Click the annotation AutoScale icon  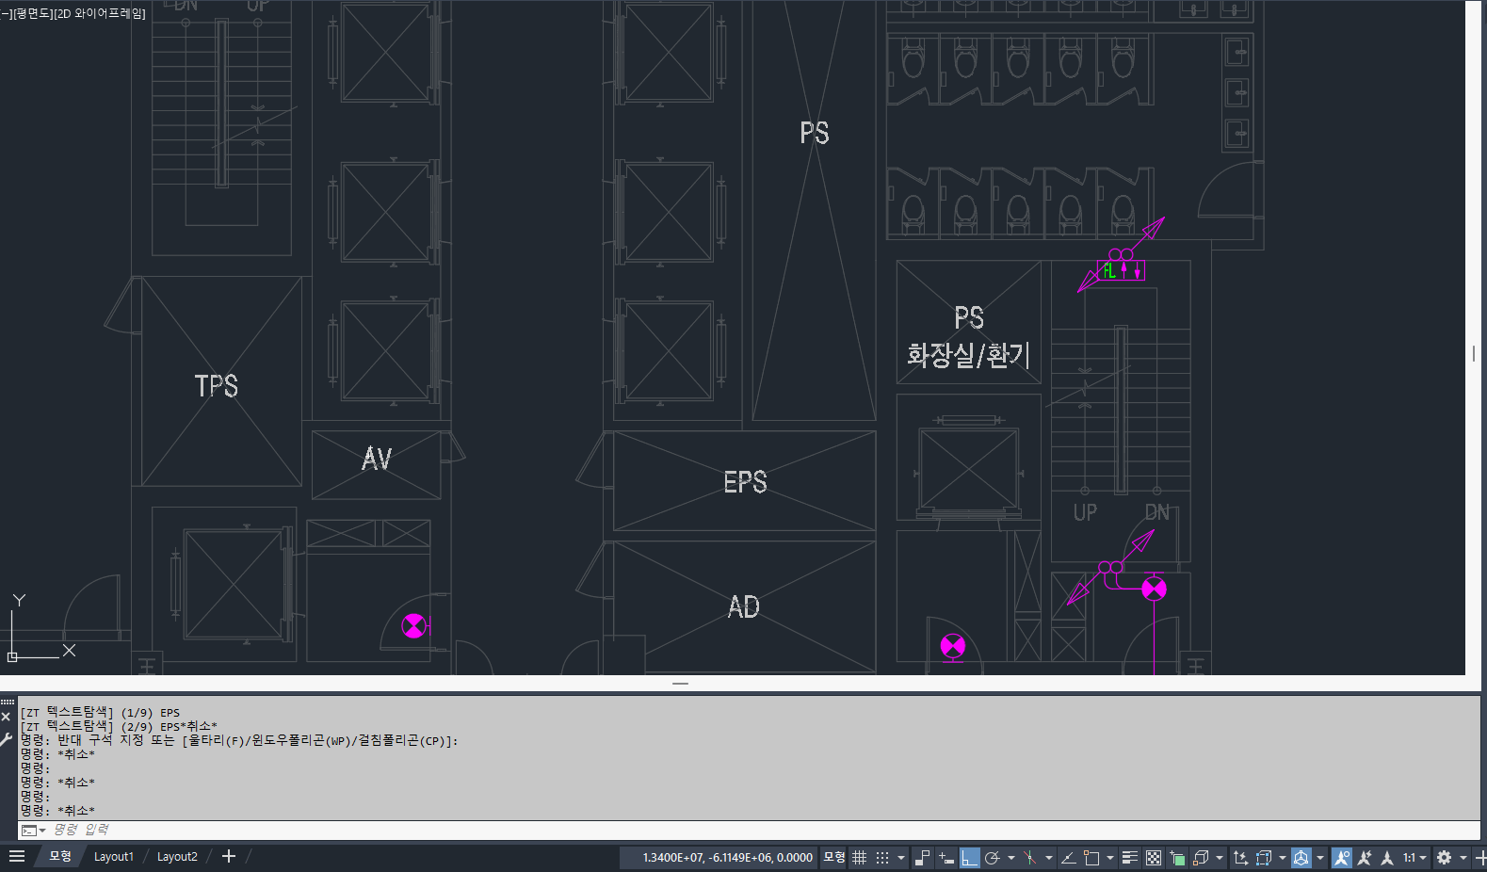pyautogui.click(x=1364, y=858)
